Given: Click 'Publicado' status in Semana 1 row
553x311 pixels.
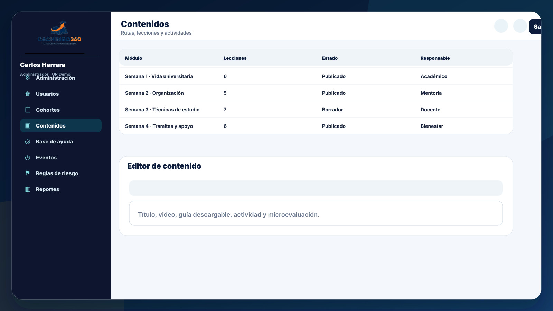Looking at the screenshot, I should [334, 76].
